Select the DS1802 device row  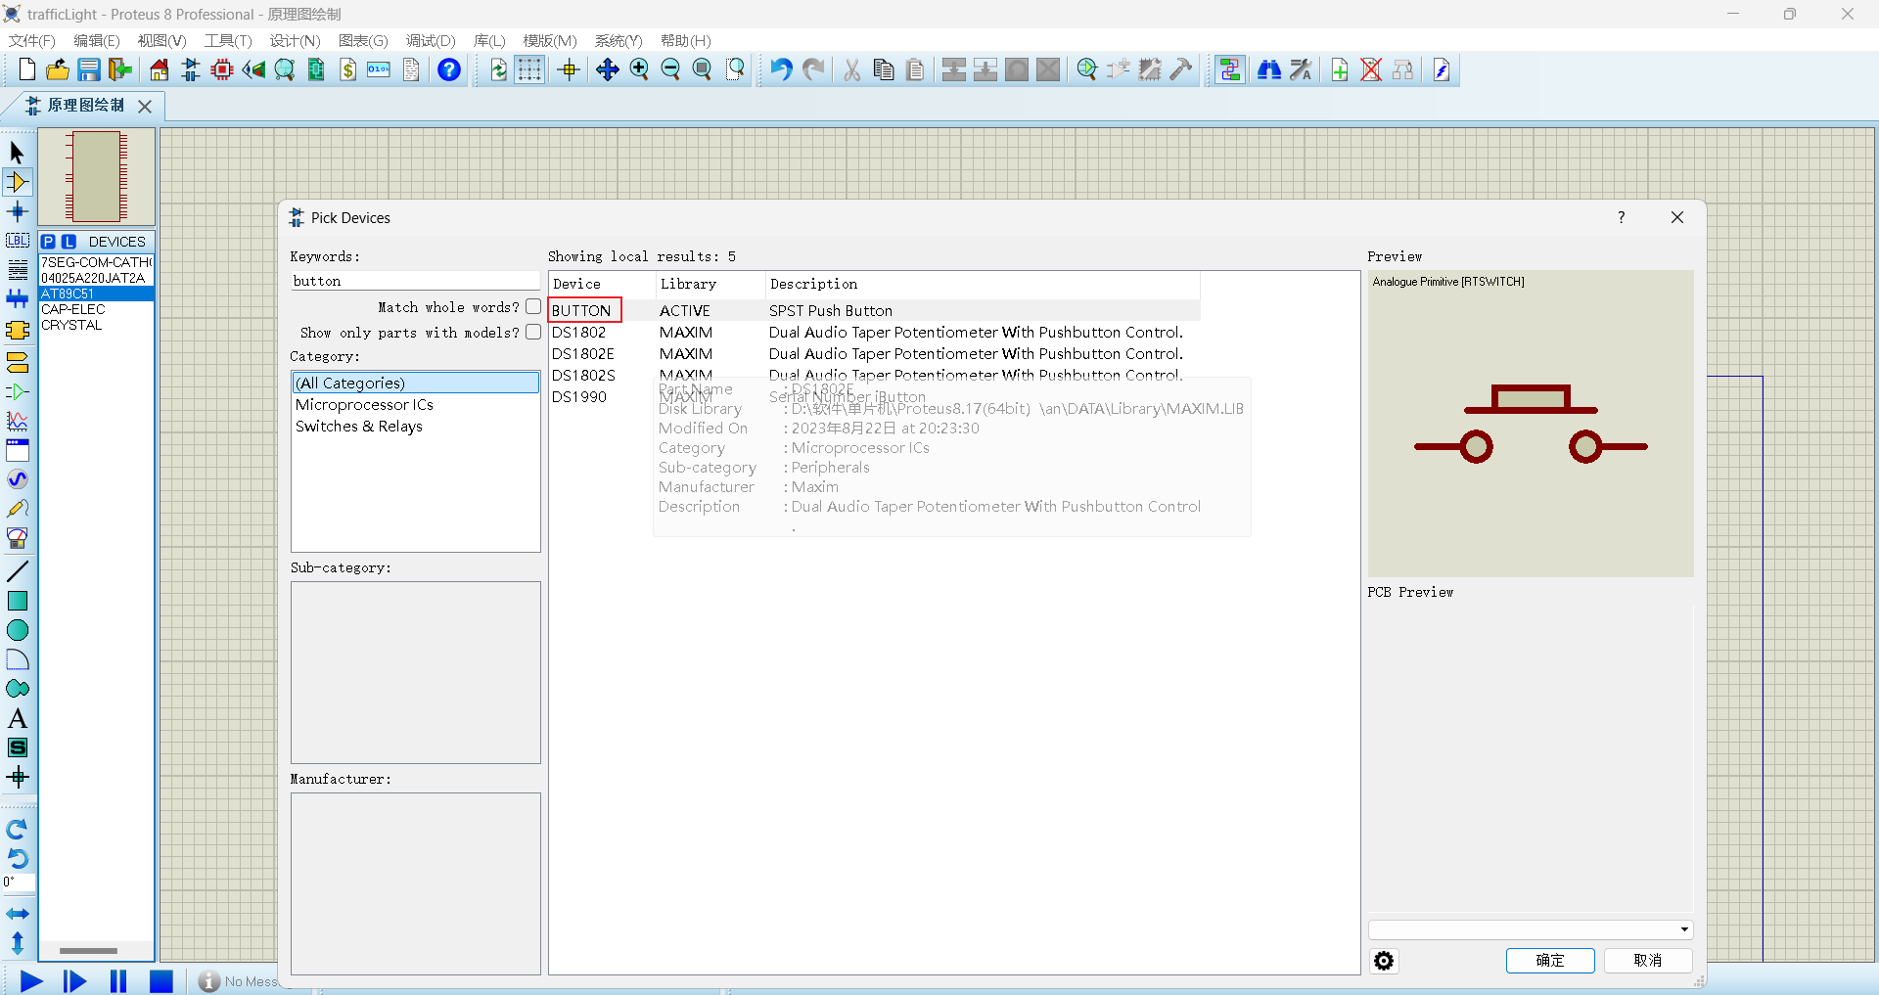tap(874, 333)
